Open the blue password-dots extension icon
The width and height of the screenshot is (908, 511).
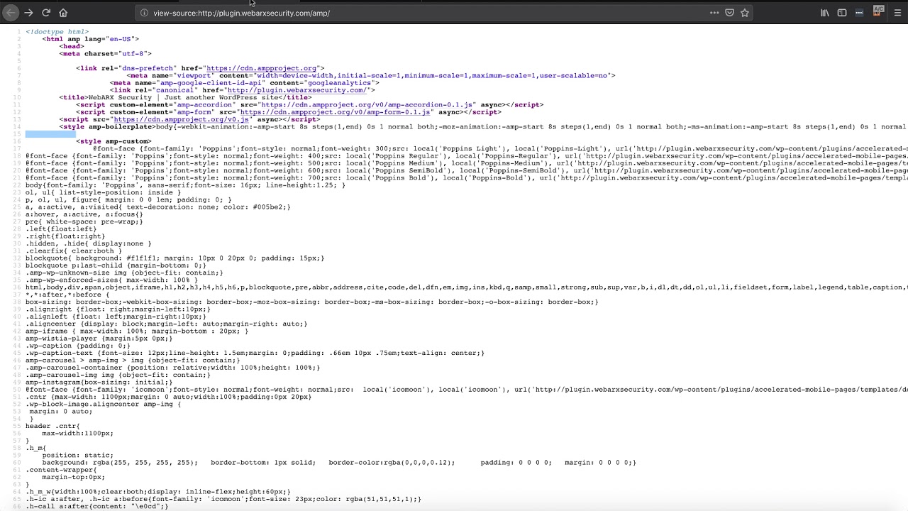coord(859,13)
